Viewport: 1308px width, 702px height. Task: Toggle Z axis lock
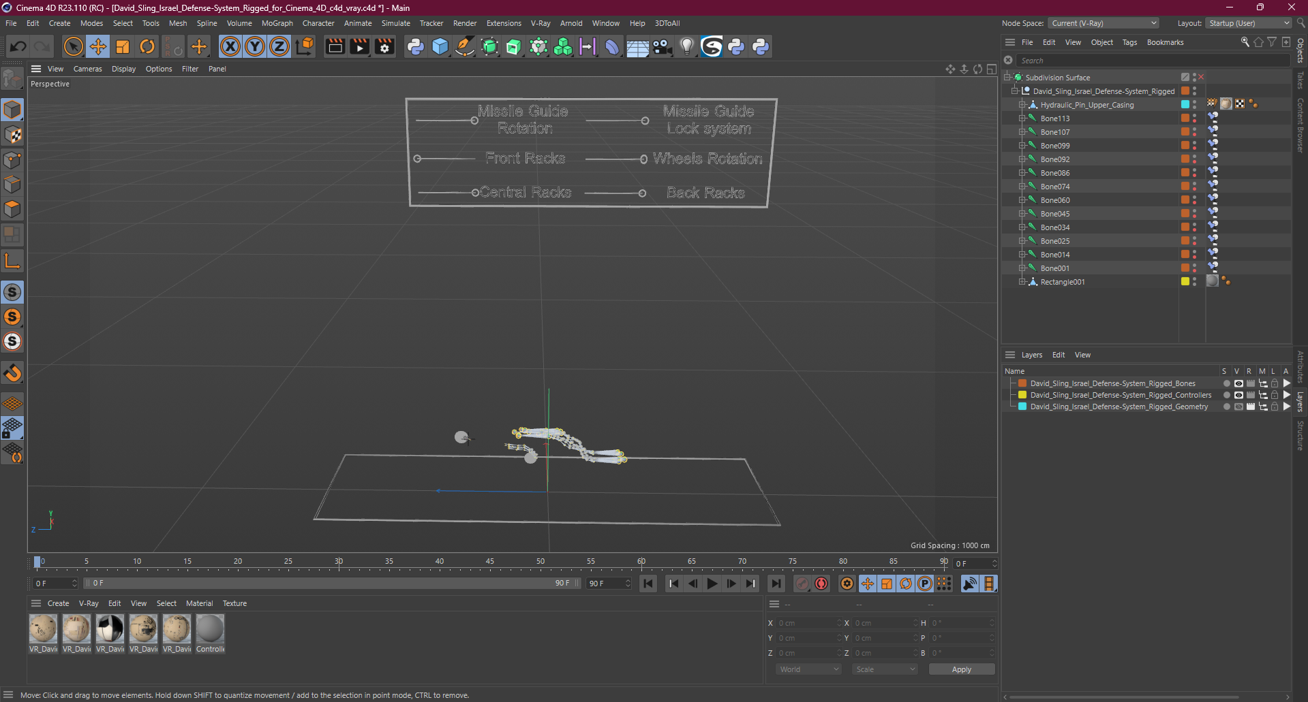279,46
